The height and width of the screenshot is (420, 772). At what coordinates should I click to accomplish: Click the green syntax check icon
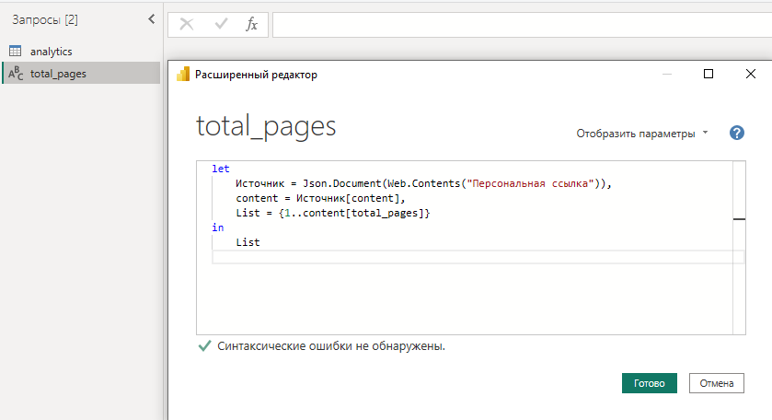(x=204, y=346)
